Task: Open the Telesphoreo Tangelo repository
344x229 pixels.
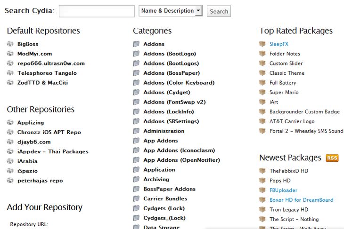Action: [x=47, y=73]
